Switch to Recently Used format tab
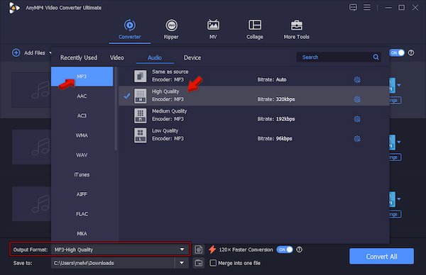Screen dimensions: 426x275 click(79, 58)
